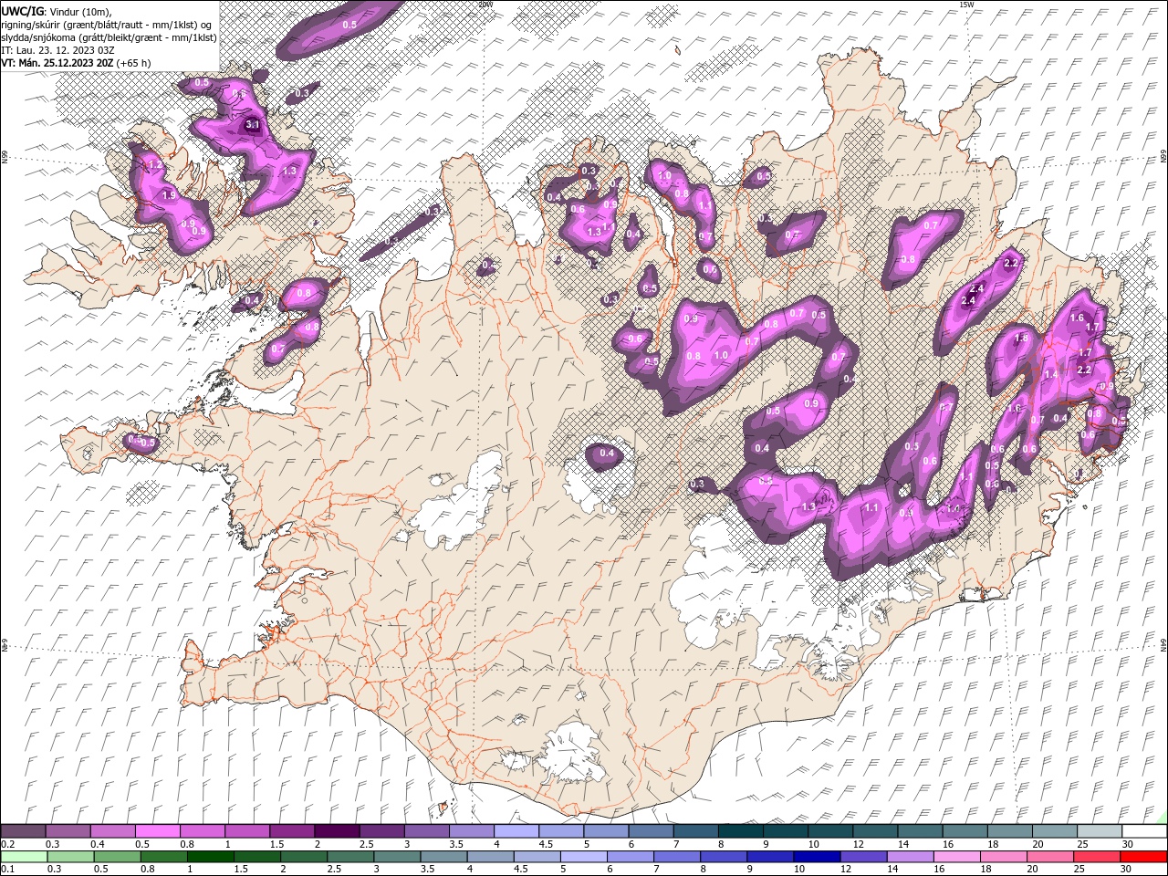
Task: Click the 1.4 snowfall value on the map
Action: (x=1051, y=375)
